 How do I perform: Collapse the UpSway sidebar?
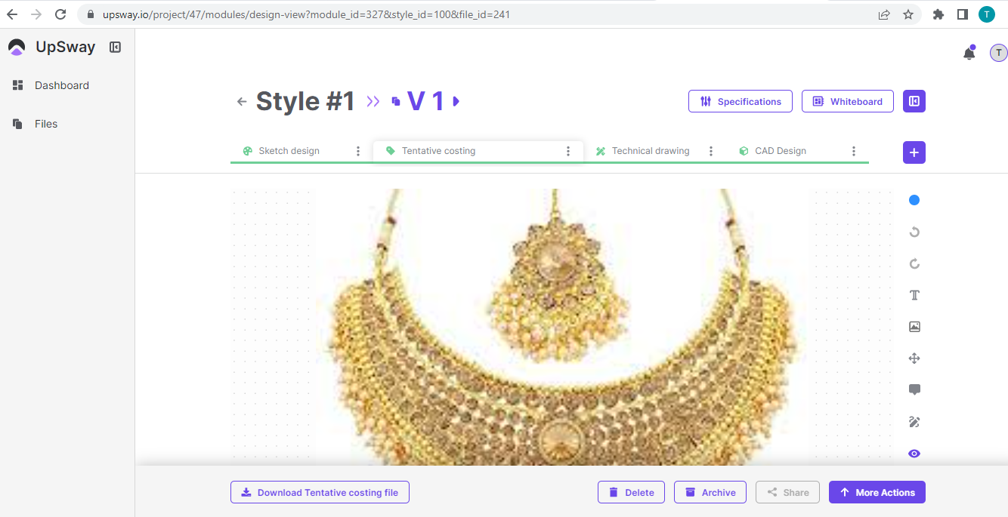tap(115, 47)
